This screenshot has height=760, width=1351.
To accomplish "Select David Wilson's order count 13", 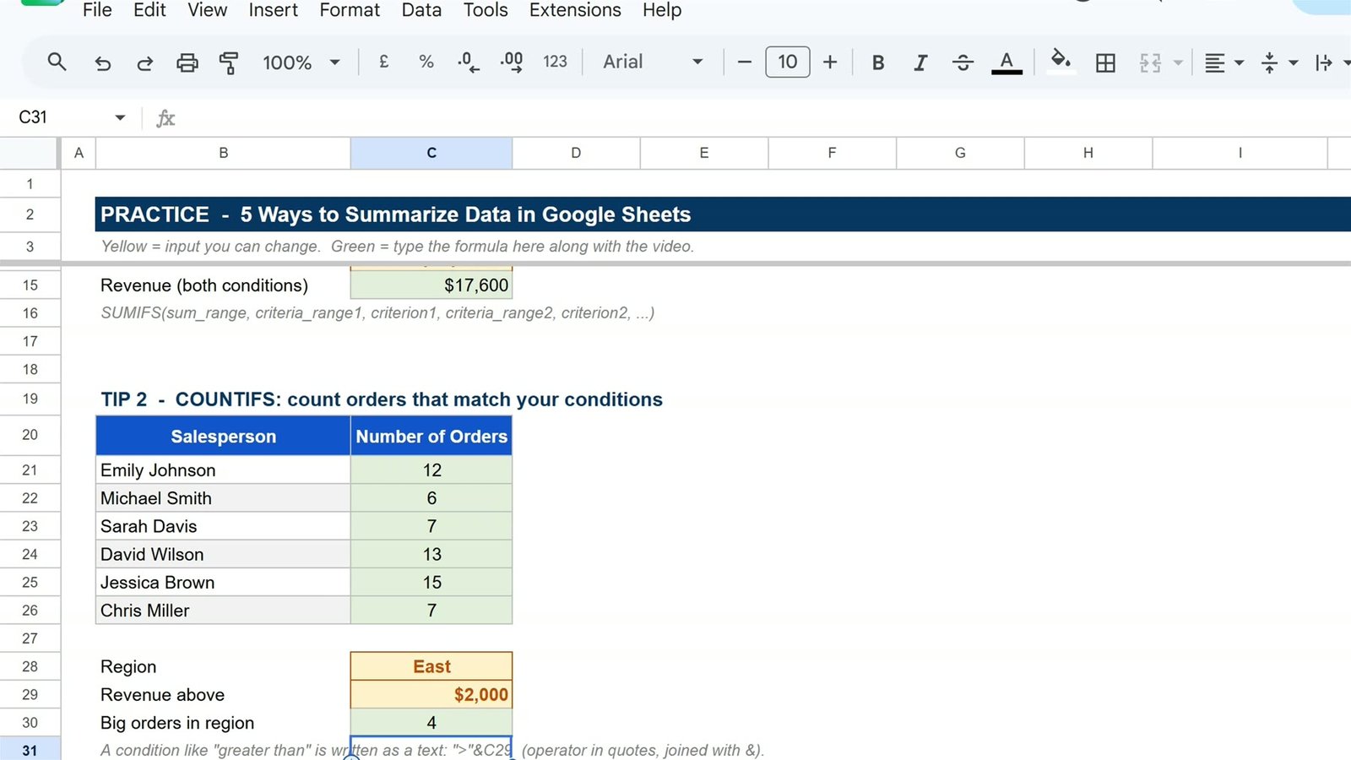I will point(431,554).
